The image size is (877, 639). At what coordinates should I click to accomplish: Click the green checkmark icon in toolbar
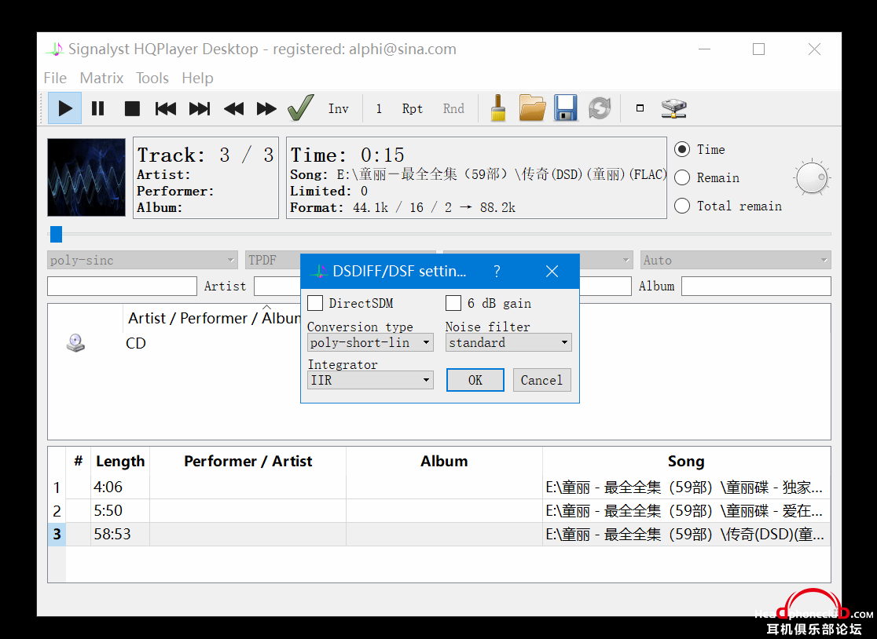pyautogui.click(x=301, y=108)
